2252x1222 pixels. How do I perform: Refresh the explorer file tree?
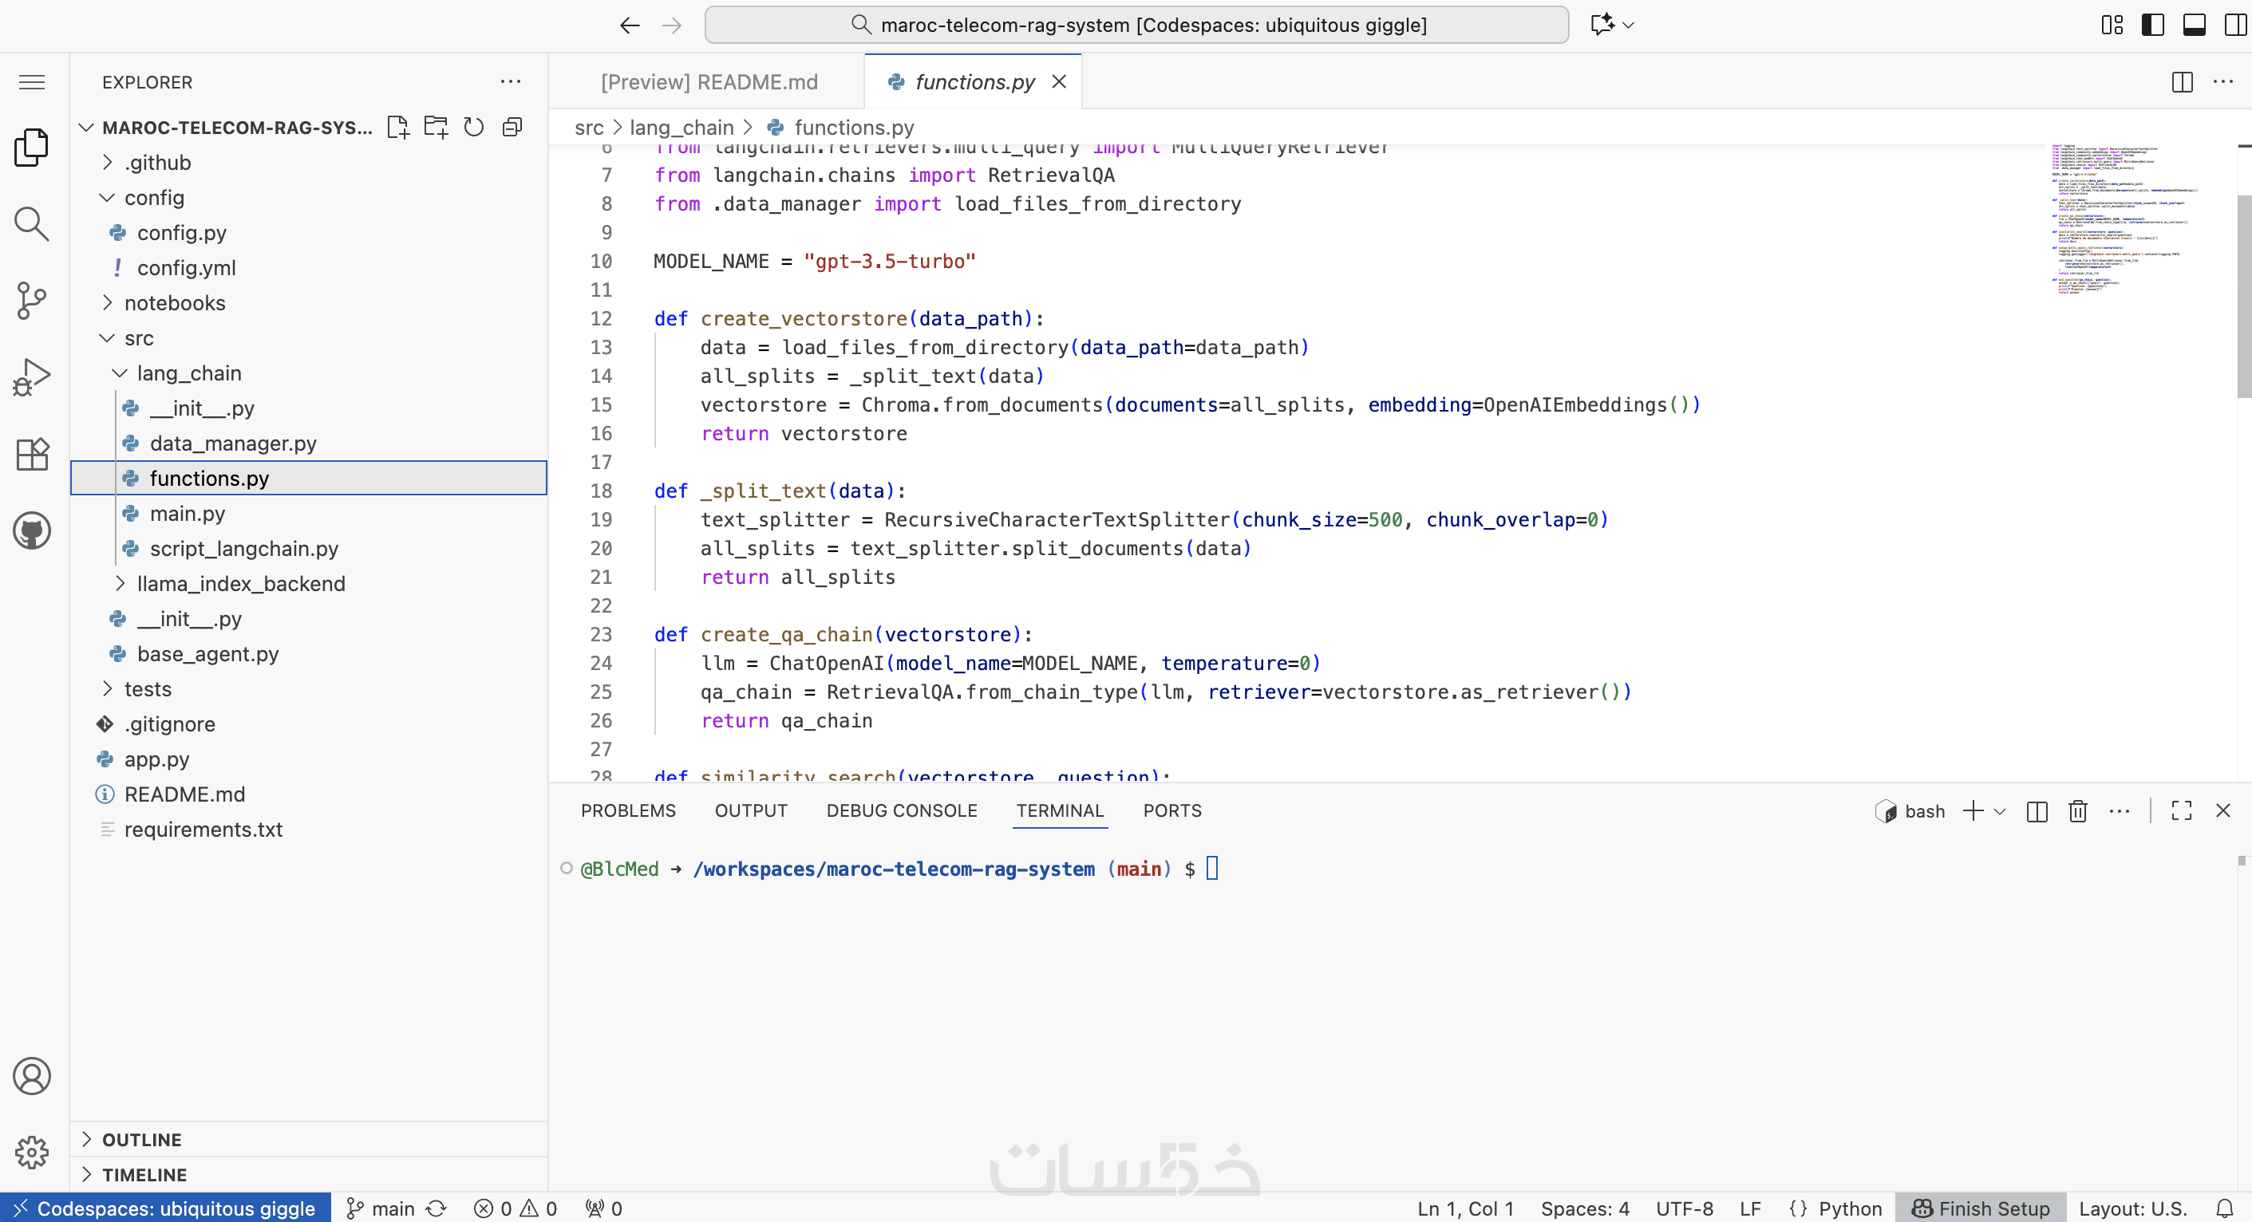click(x=474, y=128)
